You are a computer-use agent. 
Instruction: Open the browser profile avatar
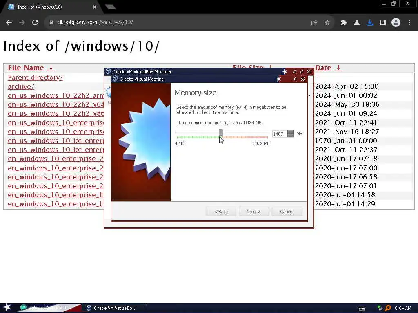pos(396,23)
